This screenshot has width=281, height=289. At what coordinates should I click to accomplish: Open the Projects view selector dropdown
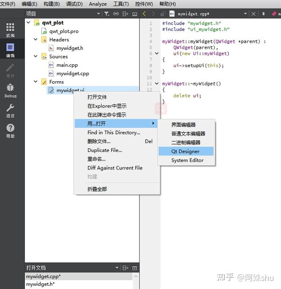pos(98,14)
